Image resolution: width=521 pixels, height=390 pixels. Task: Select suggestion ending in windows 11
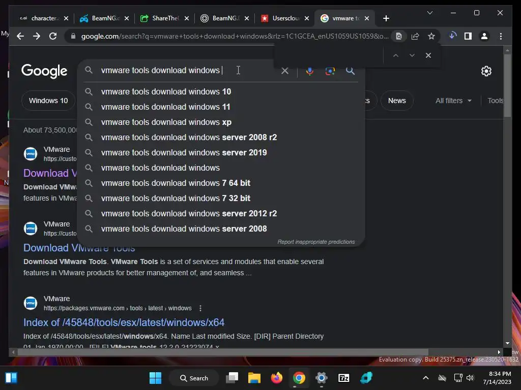tap(221, 107)
